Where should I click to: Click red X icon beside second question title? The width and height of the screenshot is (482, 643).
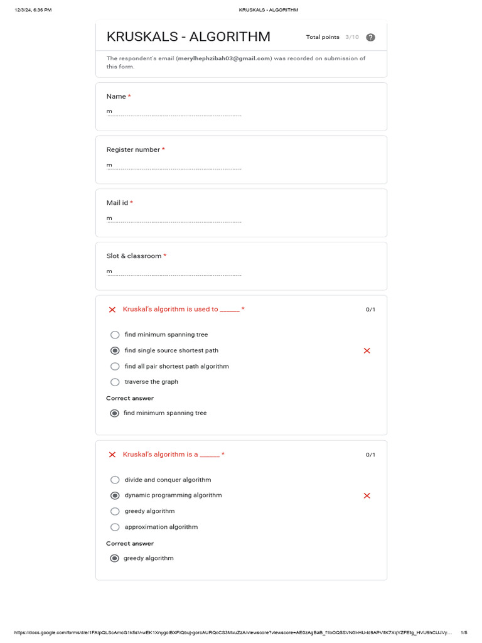click(x=112, y=455)
